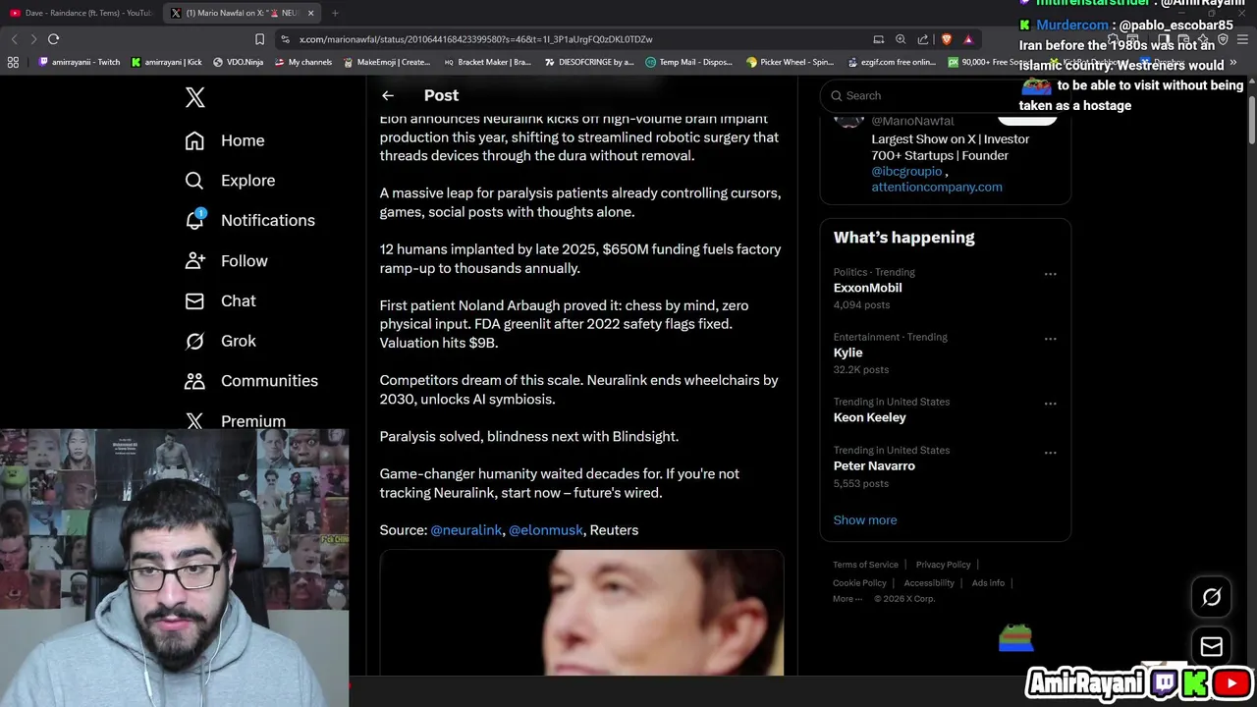Expand More footer options

tap(847, 599)
